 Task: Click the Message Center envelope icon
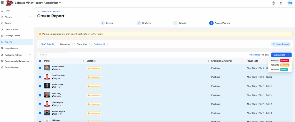pyautogui.click(x=3, y=36)
